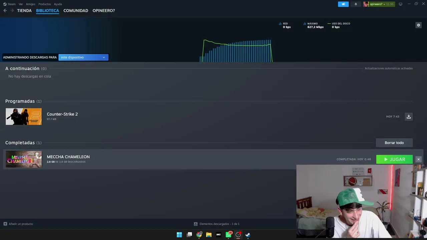Open the Productos menu

click(x=44, y=4)
